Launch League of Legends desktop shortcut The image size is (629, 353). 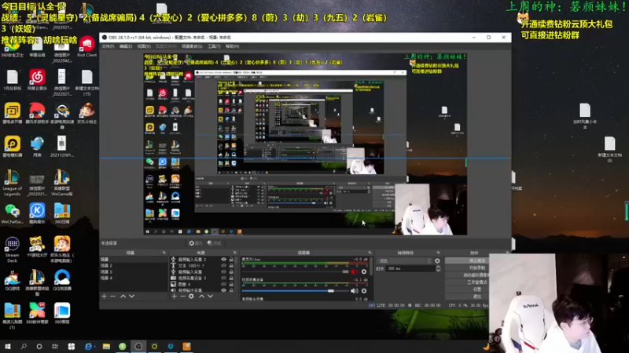click(x=12, y=183)
